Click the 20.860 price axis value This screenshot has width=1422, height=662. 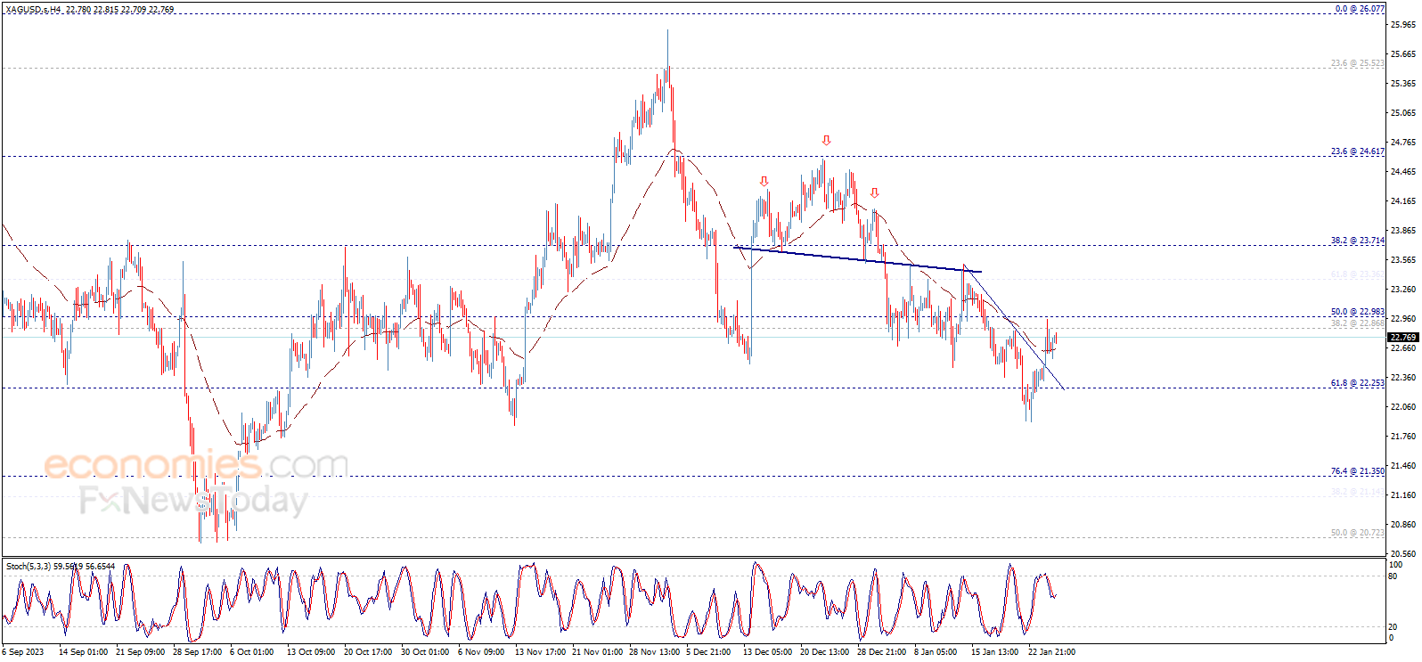pyautogui.click(x=1402, y=525)
